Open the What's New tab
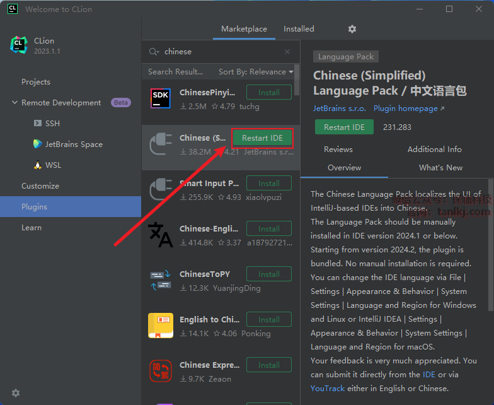Image resolution: width=494 pixels, height=405 pixels. click(x=440, y=168)
